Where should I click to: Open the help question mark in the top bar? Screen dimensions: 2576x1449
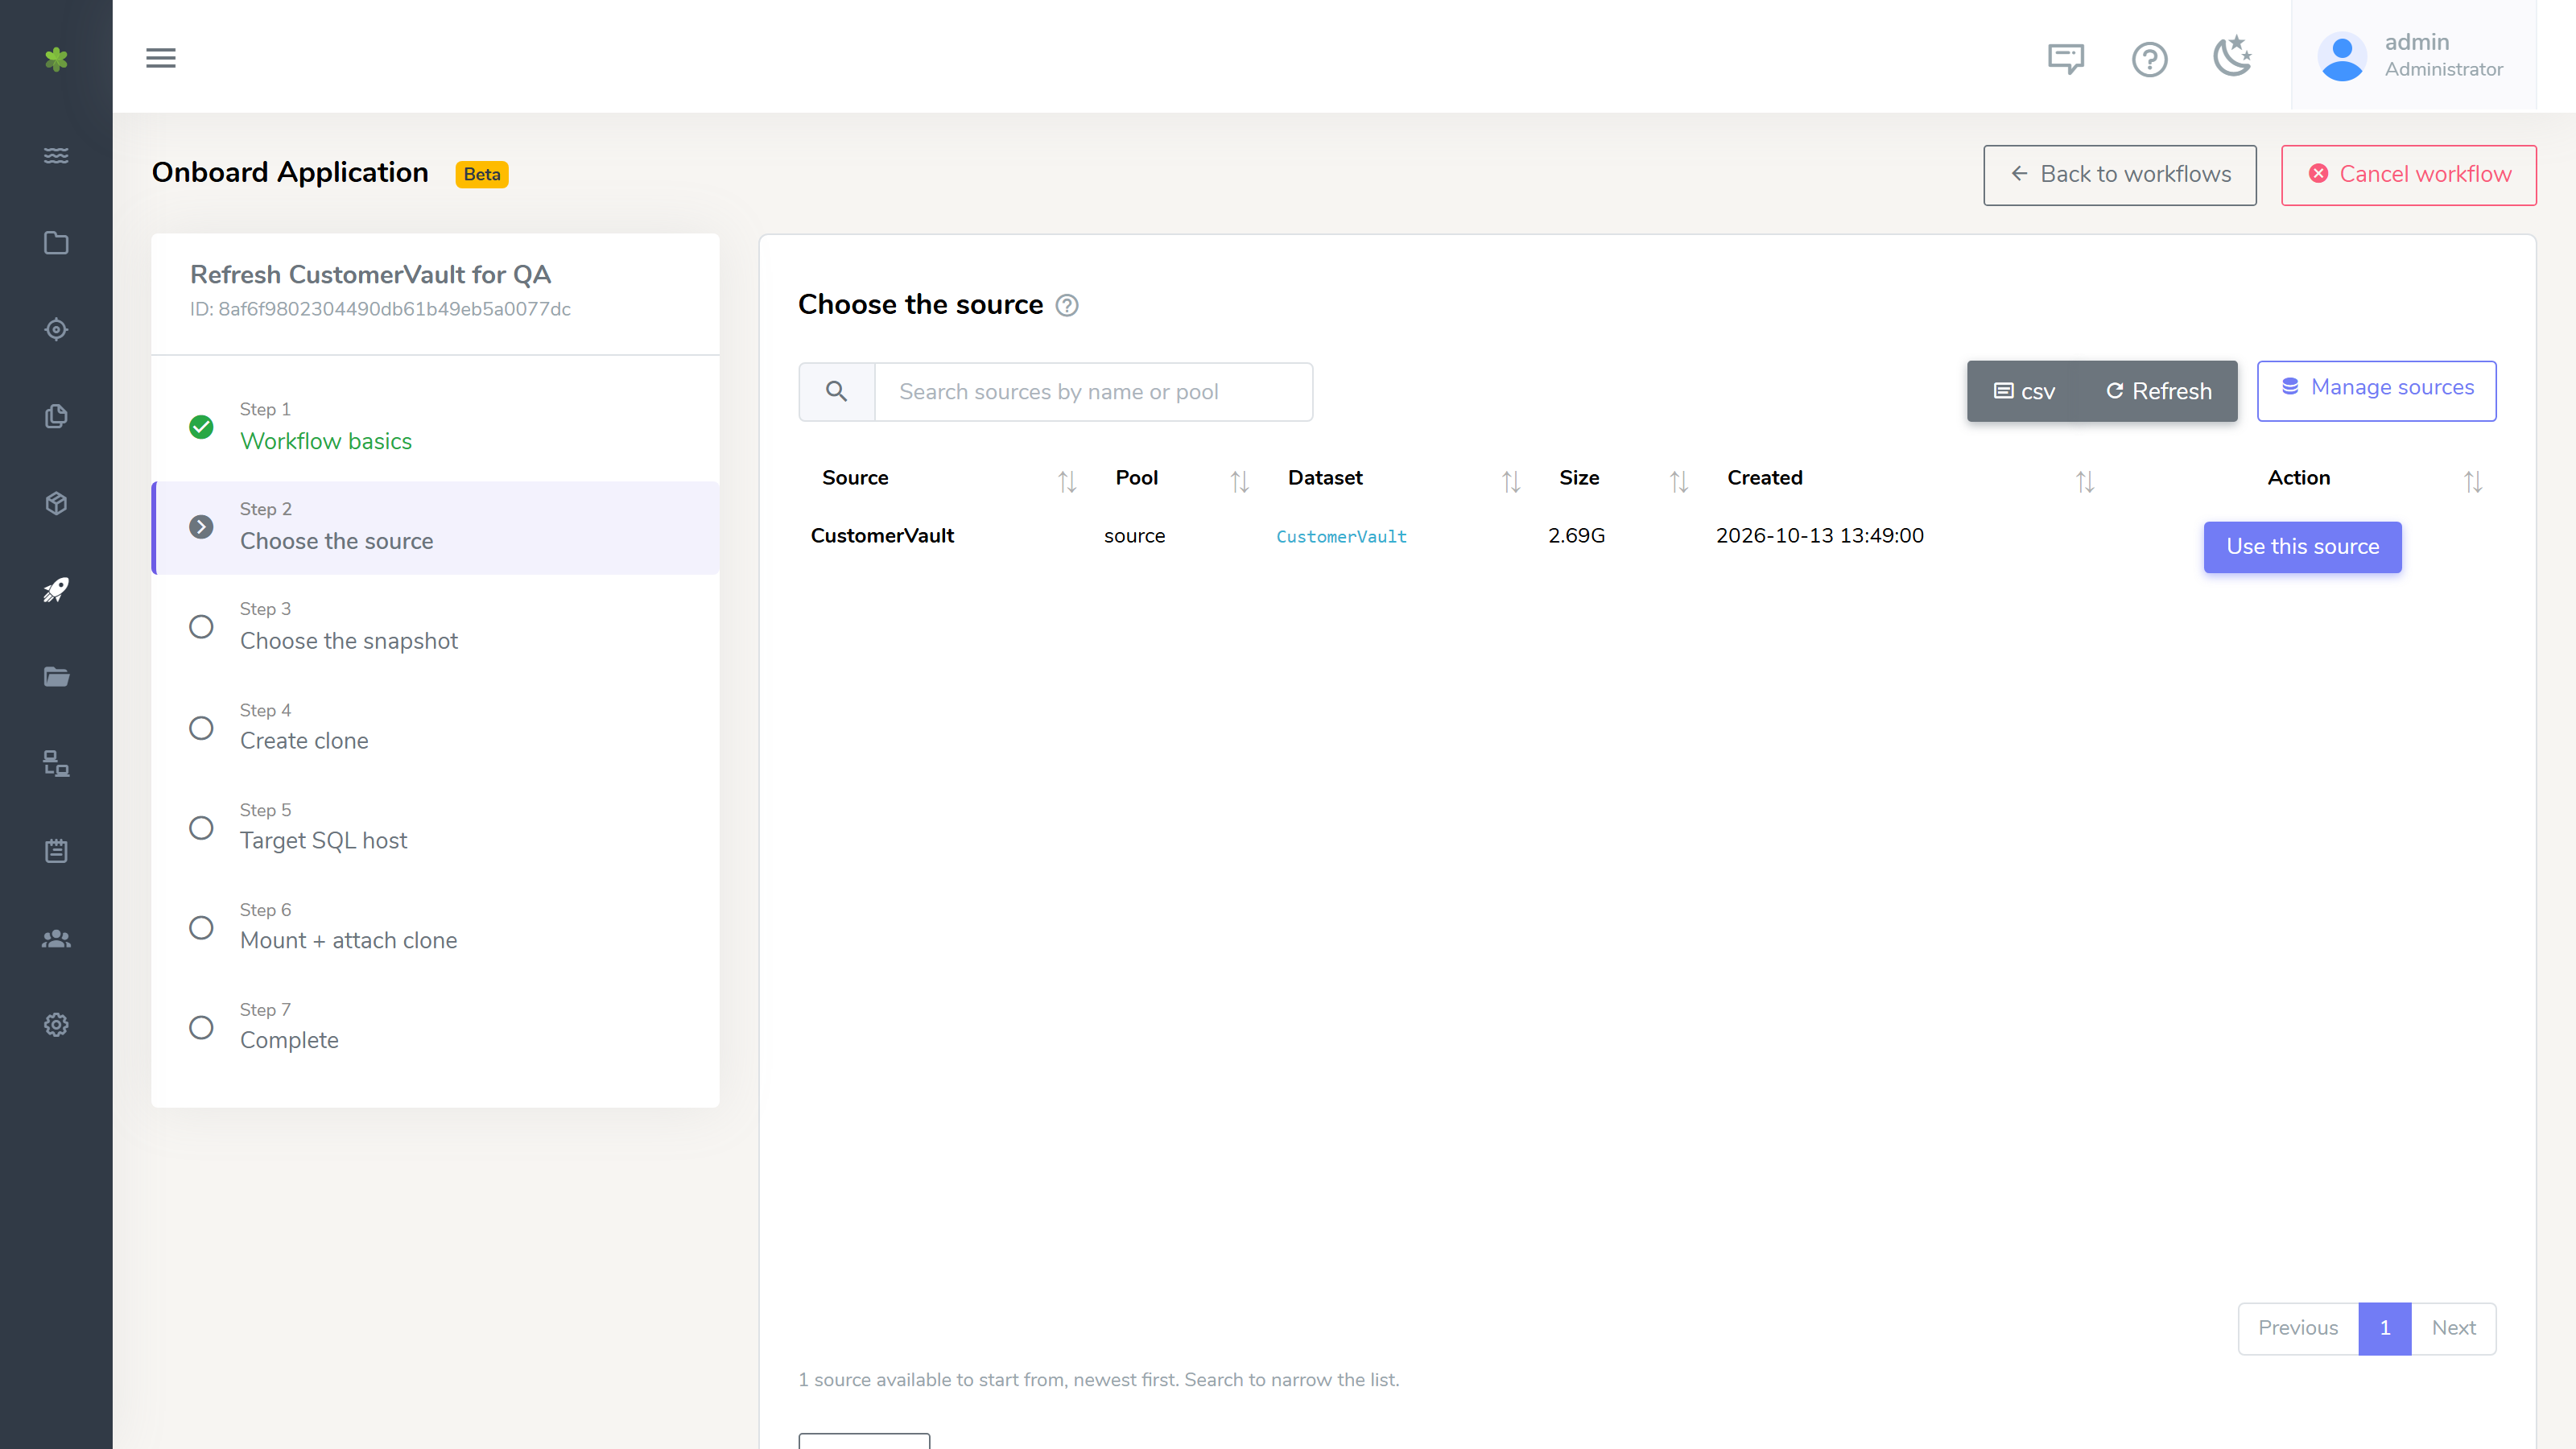click(2149, 59)
